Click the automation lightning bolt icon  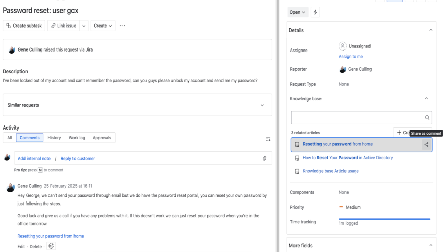(315, 12)
